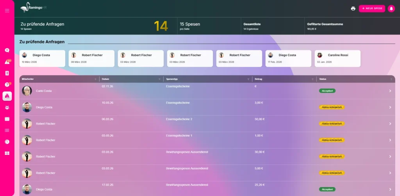
Task: Open the calendar icon in the sidebar
Action: click(x=7, y=119)
